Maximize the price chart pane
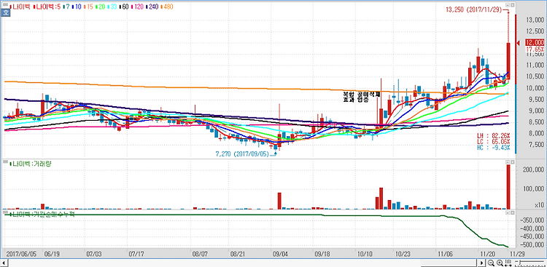This screenshot has width=547, height=267. pyautogui.click(x=512, y=6)
